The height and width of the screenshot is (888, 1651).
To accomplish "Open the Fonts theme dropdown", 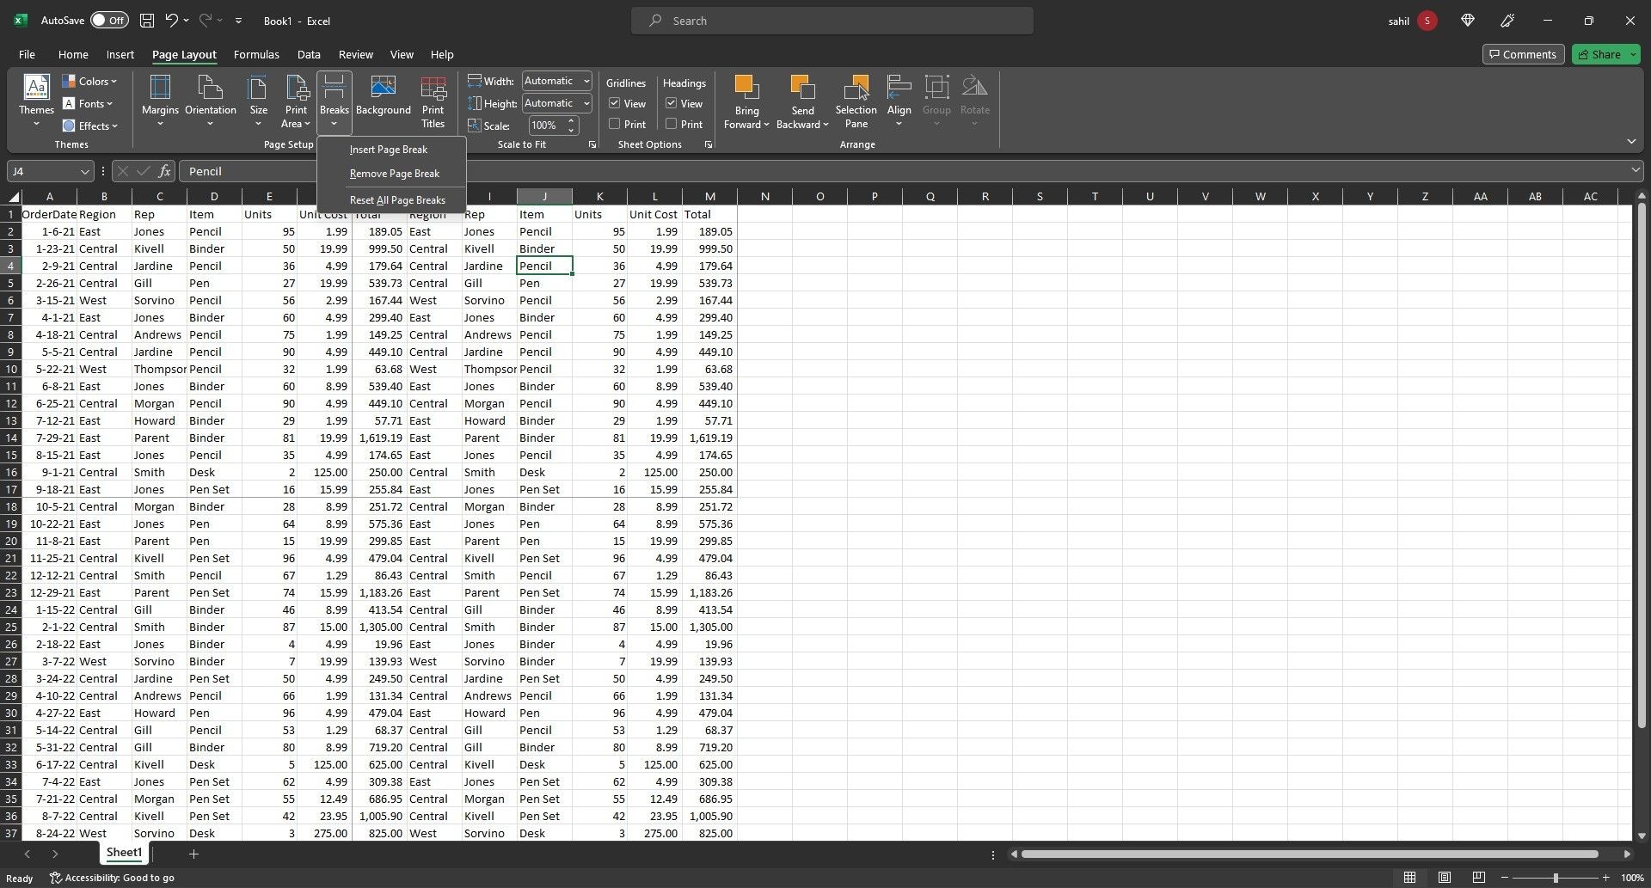I will pos(88,103).
